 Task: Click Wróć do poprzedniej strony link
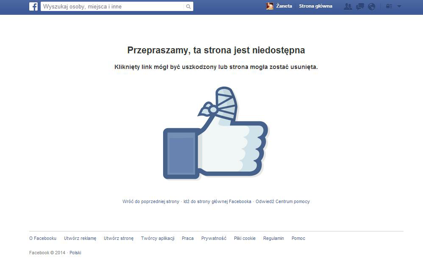pos(151,201)
